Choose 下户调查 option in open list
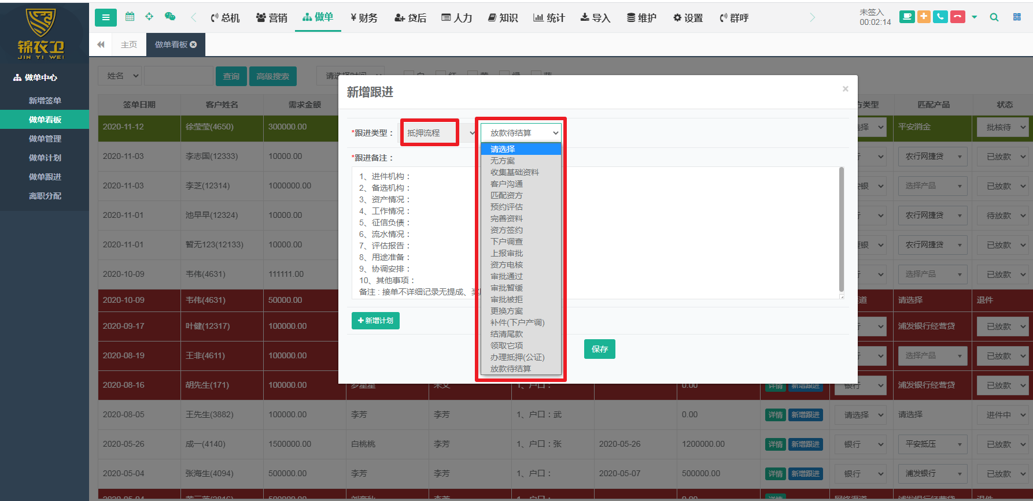 pos(521,242)
